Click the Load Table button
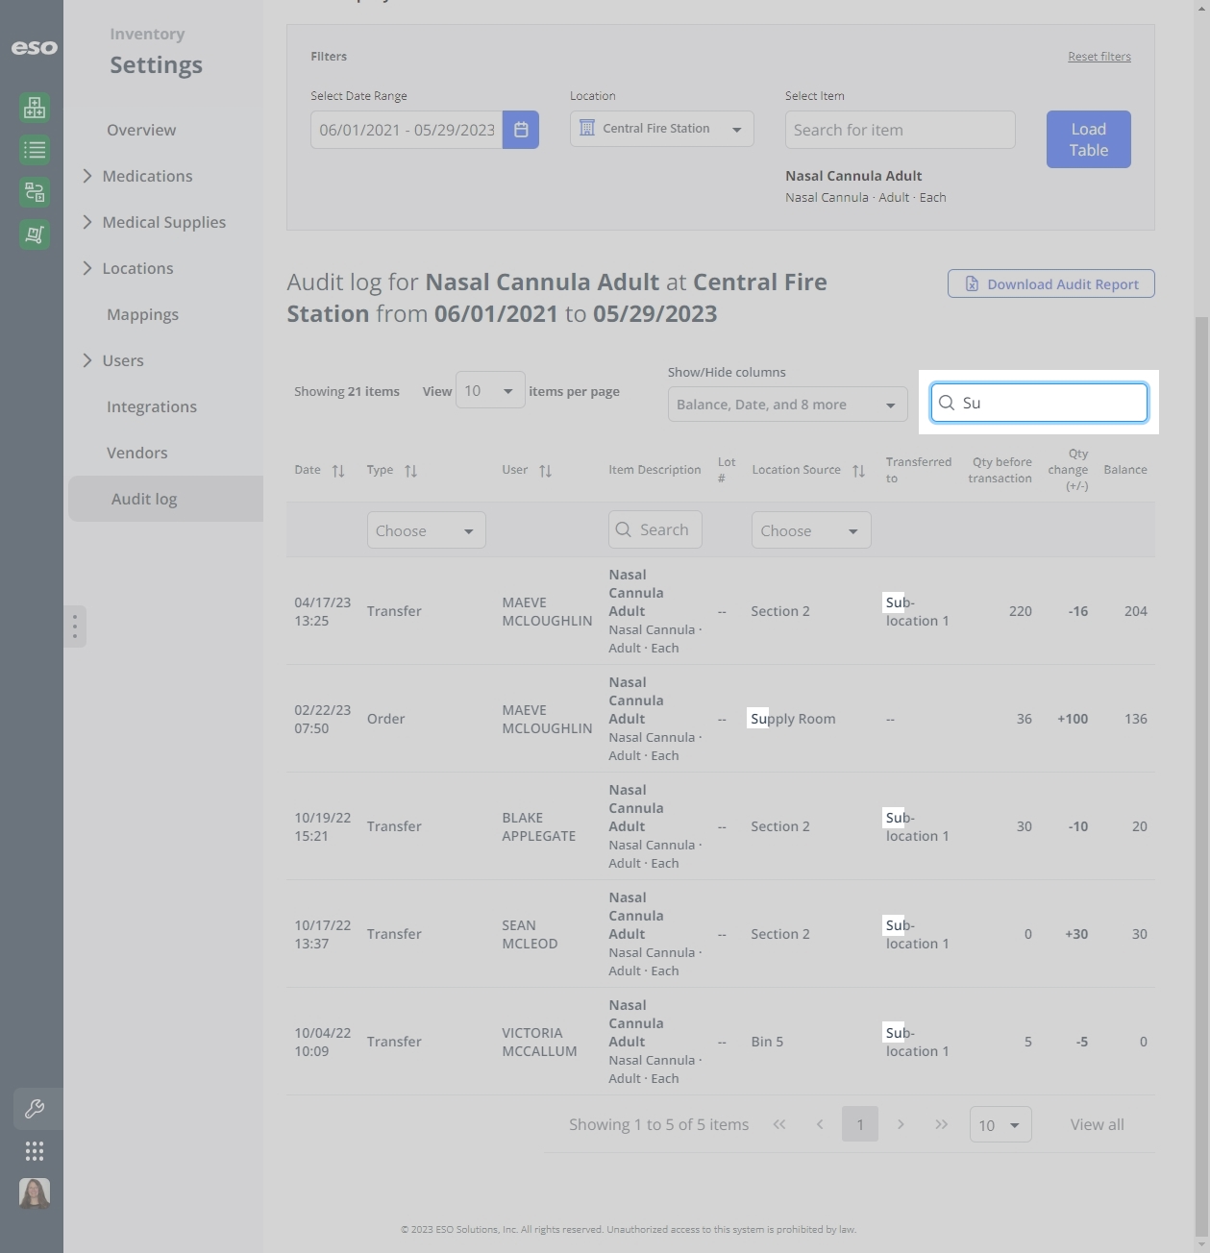The height and width of the screenshot is (1253, 1210). point(1089,139)
